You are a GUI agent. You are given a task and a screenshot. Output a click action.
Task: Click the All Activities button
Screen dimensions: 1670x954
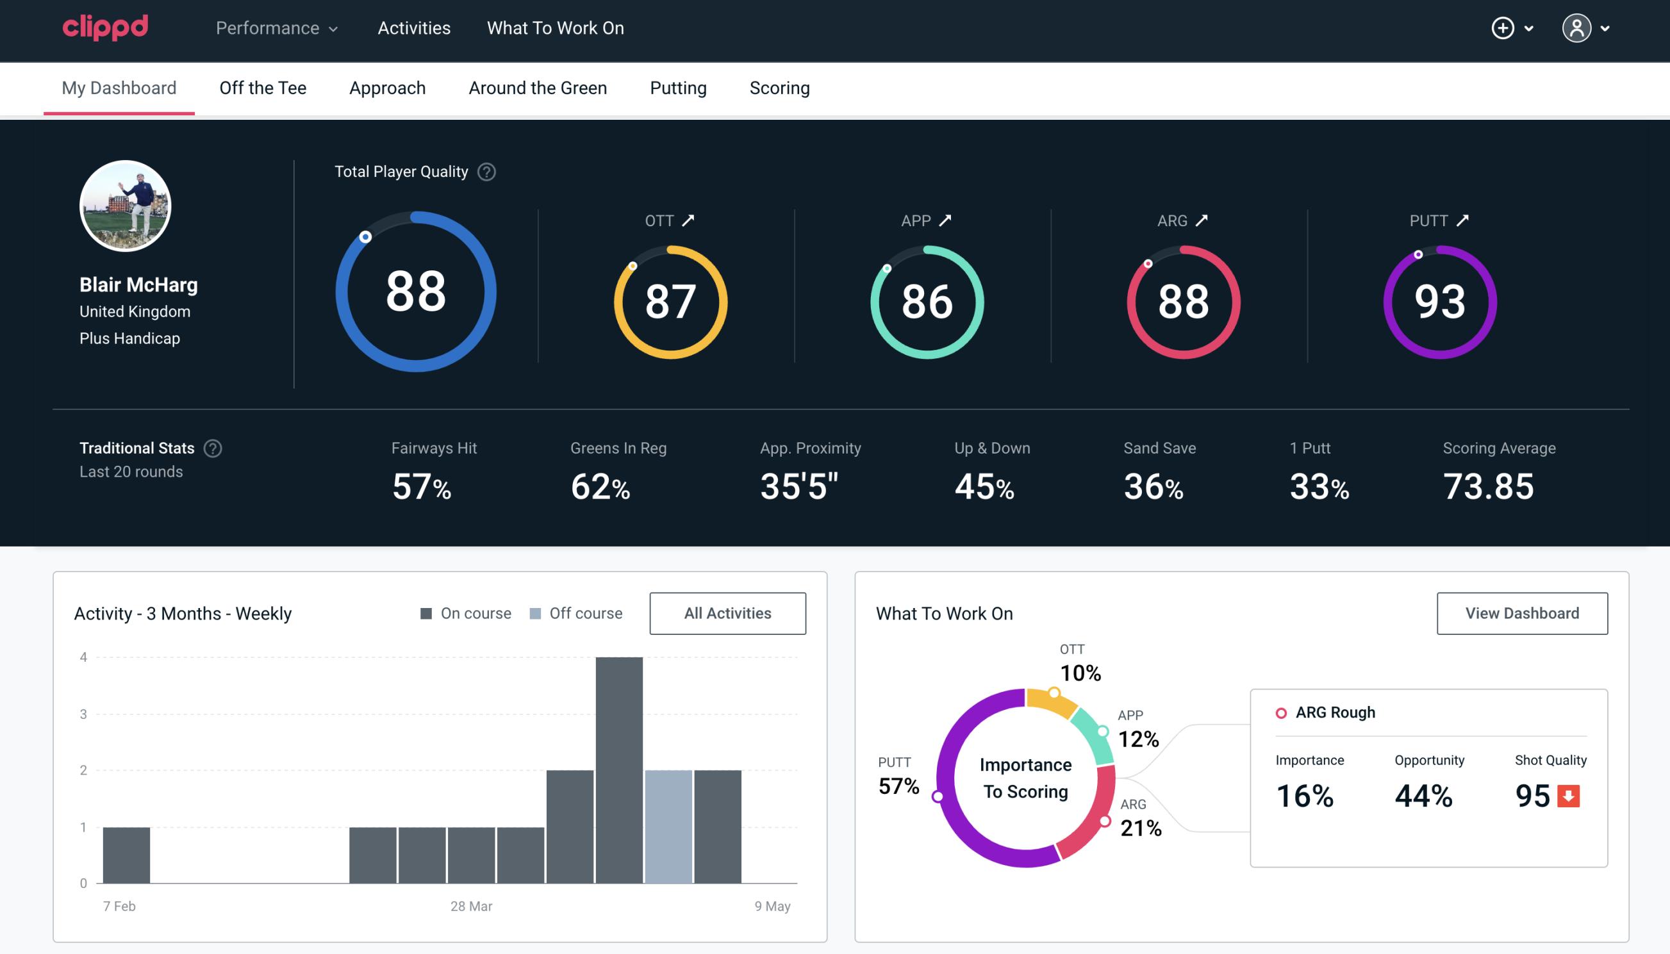(x=727, y=613)
